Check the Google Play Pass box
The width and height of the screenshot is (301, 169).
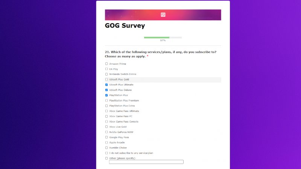(106, 137)
